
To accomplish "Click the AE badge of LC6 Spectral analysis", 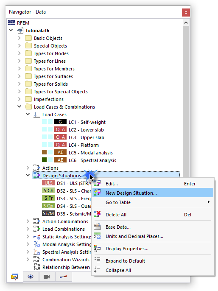I will (60, 160).
